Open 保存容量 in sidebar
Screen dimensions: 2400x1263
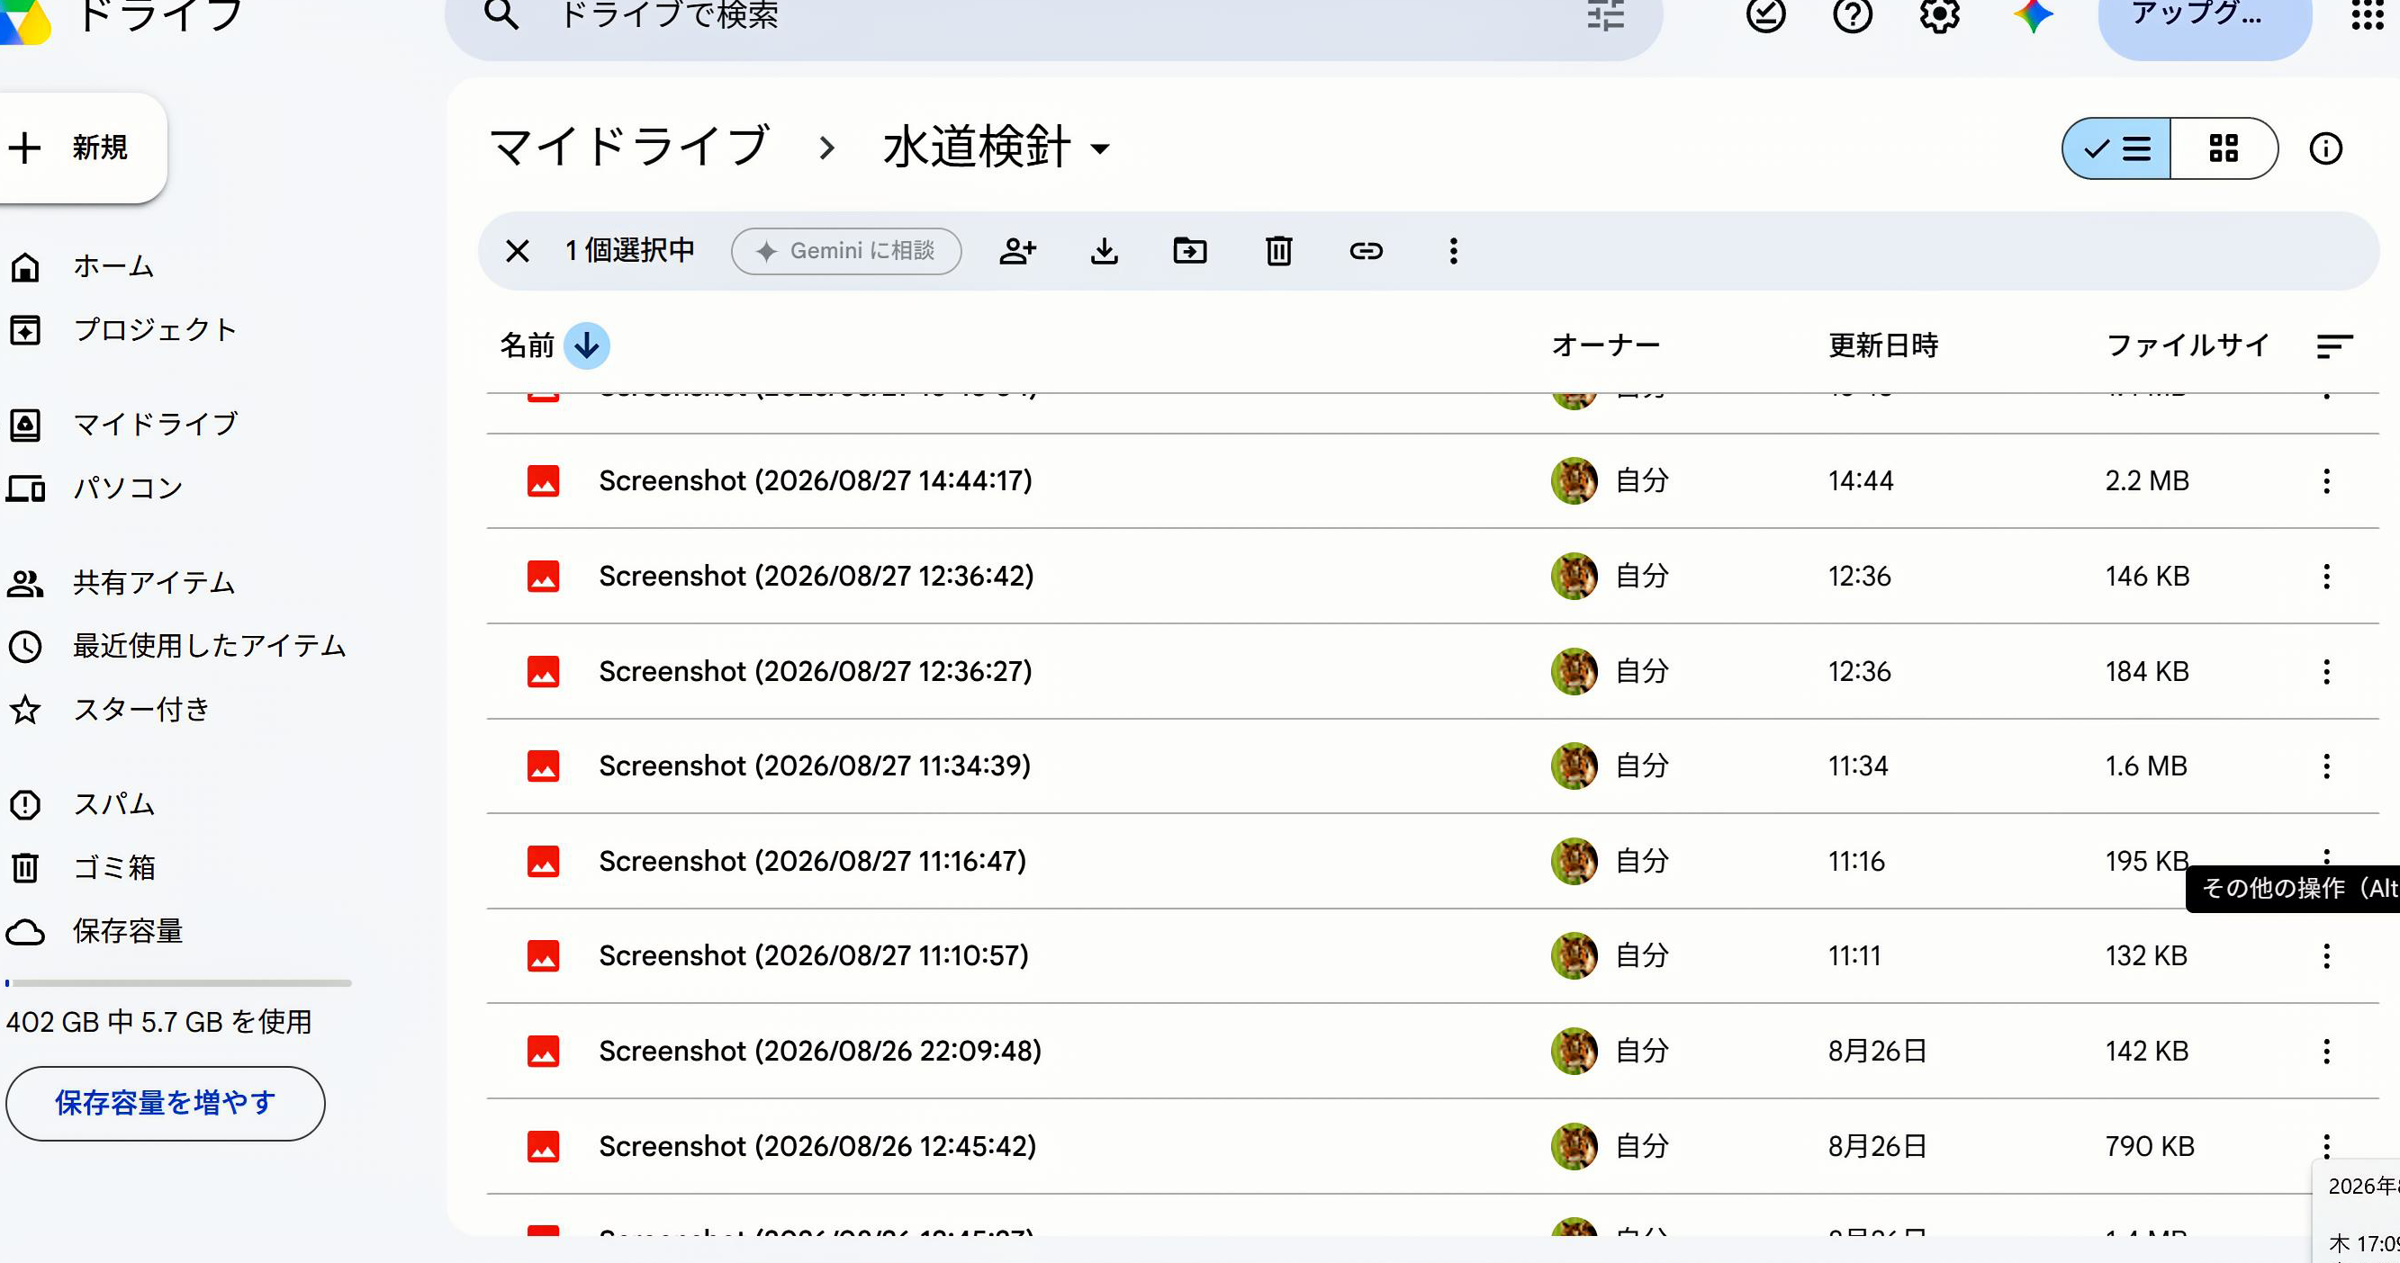click(128, 932)
